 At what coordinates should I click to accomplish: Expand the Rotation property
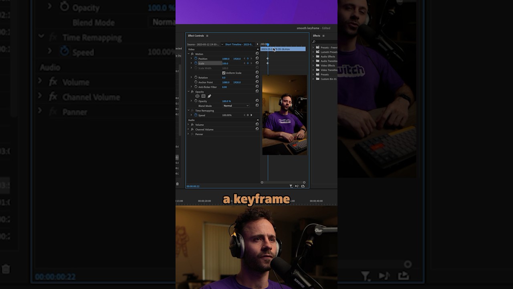[x=191, y=77]
